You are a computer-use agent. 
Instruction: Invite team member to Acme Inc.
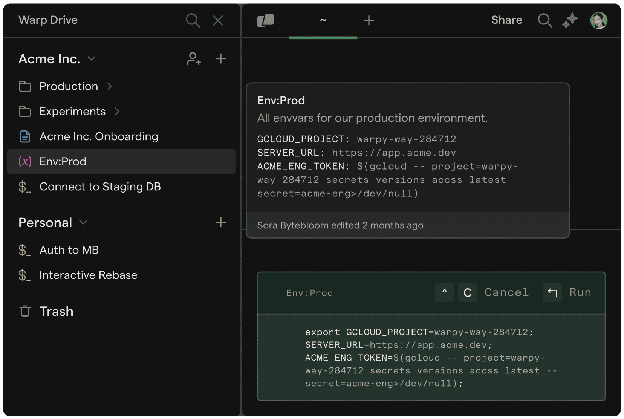coord(194,59)
